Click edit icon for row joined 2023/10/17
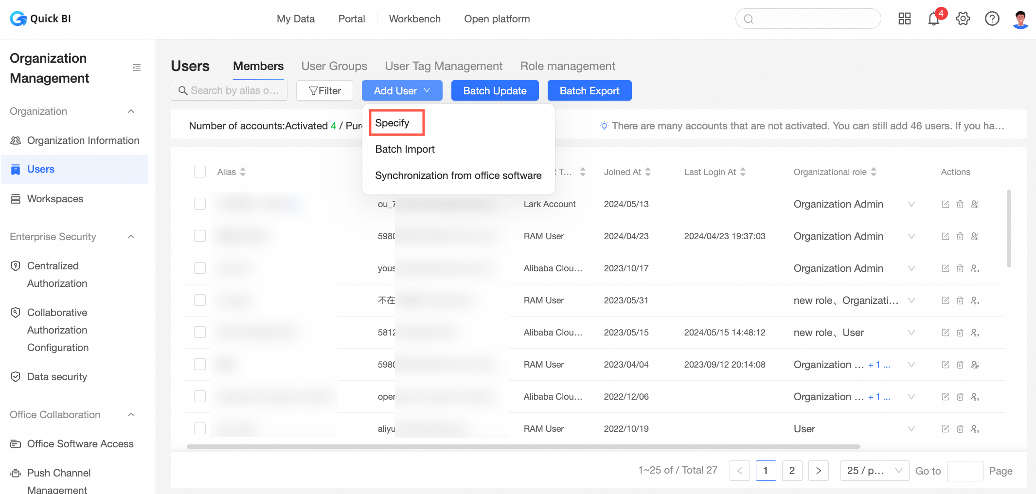This screenshot has height=494, width=1036. tap(946, 268)
